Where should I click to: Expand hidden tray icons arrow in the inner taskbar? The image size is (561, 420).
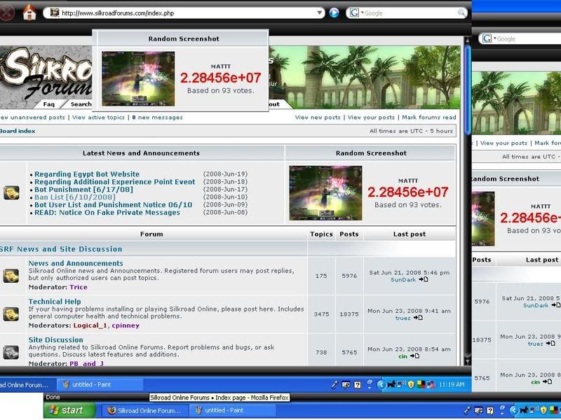[381, 384]
